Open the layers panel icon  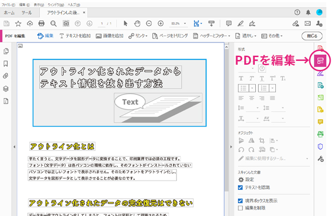6,88
